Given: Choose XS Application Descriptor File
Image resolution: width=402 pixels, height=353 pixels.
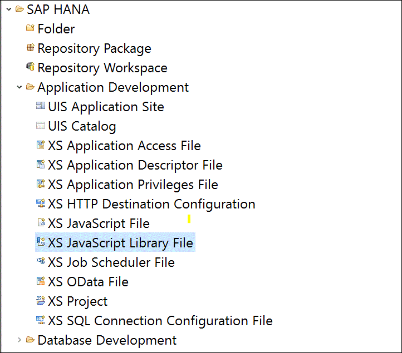Looking at the screenshot, I should pyautogui.click(x=135, y=165).
